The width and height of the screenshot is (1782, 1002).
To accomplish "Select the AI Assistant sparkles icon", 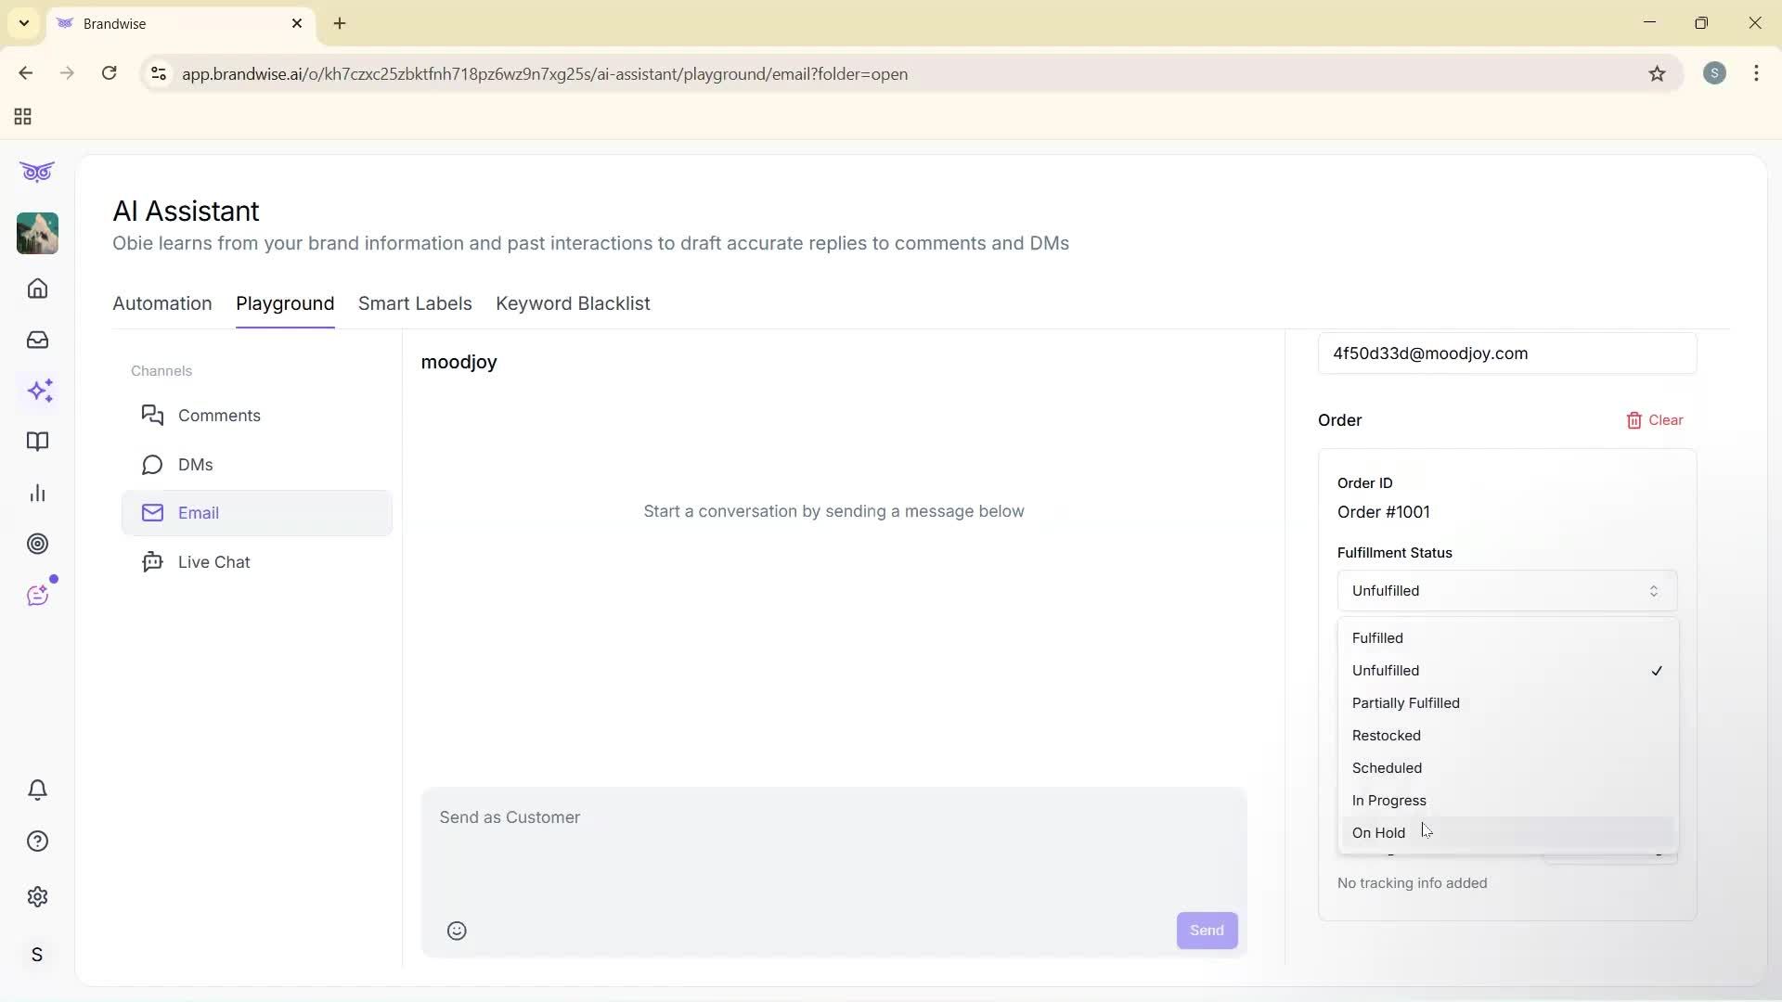I will [39, 391].
